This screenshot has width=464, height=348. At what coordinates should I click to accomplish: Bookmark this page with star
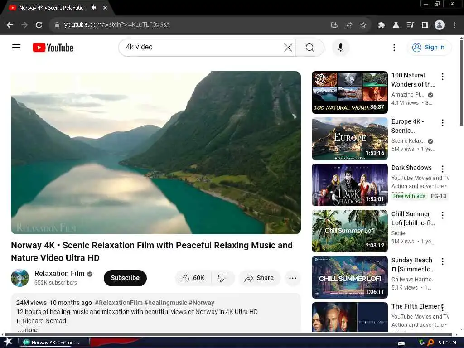tap(363, 25)
